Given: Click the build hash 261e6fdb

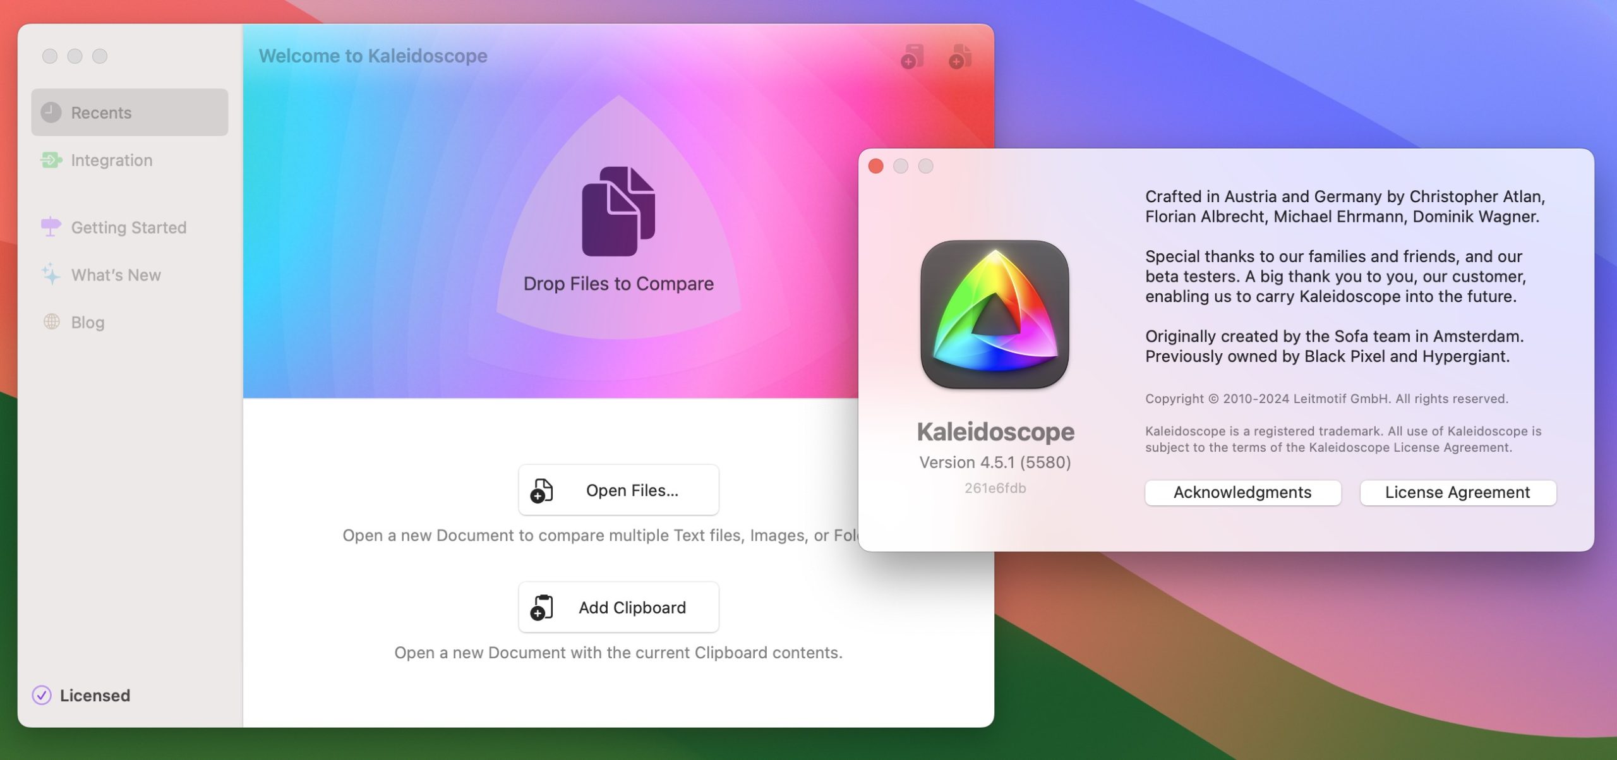Looking at the screenshot, I should tap(995, 488).
